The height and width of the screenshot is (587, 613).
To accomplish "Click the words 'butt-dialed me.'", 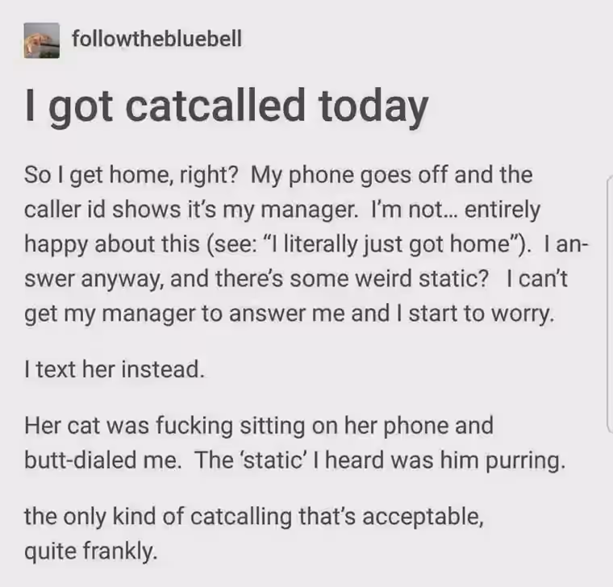I will tap(103, 460).
